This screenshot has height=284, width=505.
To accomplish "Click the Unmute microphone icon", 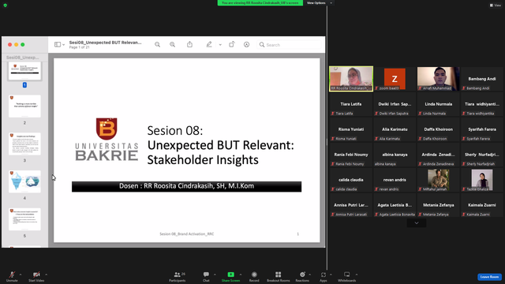I will 12,275.
